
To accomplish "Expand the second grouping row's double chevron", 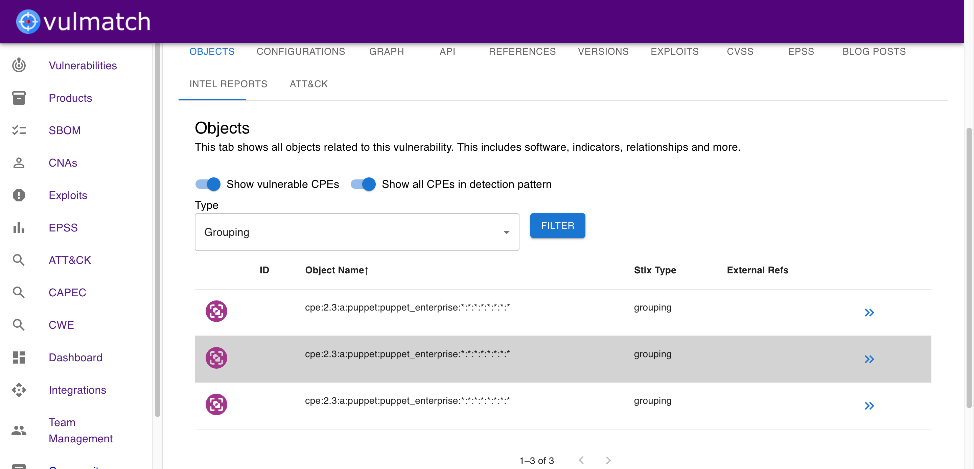I will tap(869, 359).
